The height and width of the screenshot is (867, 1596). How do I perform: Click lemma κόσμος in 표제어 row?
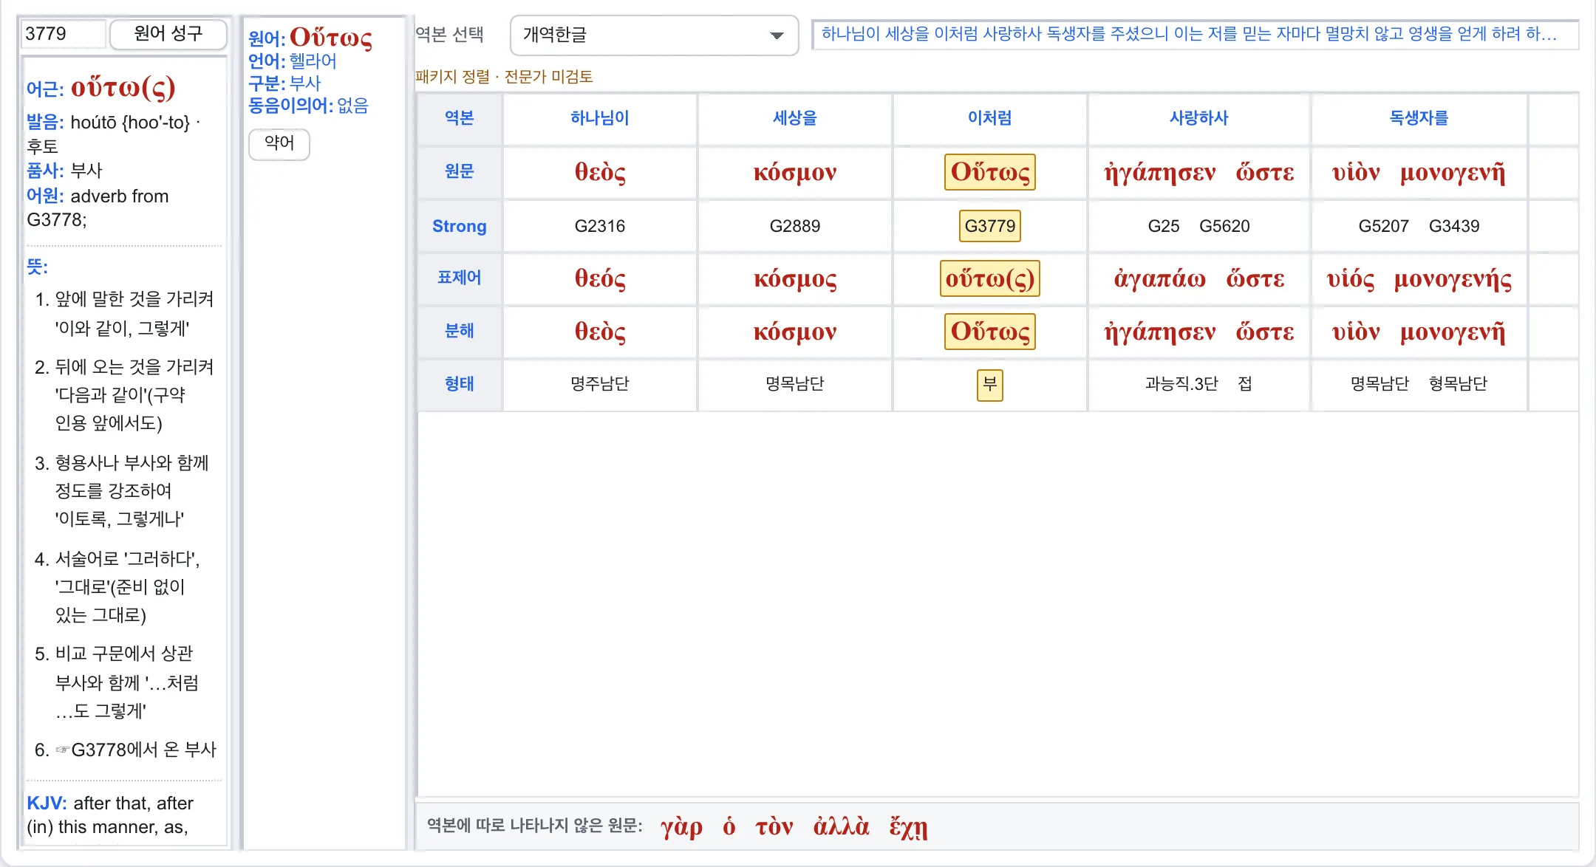coord(795,278)
